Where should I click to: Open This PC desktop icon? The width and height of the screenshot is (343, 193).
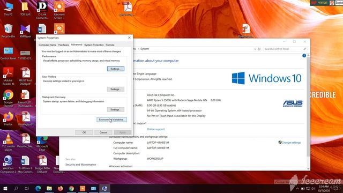pyautogui.click(x=8, y=9)
